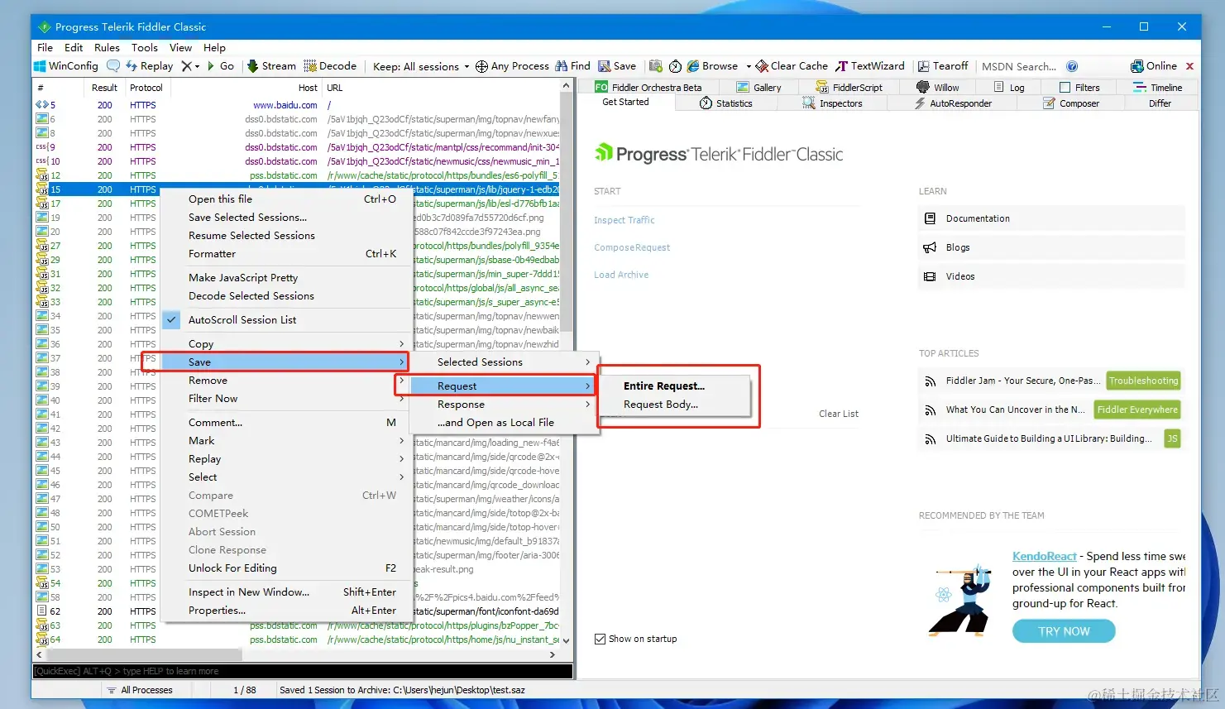
Task: Select Decode Selected Sessions
Action: tap(251, 296)
